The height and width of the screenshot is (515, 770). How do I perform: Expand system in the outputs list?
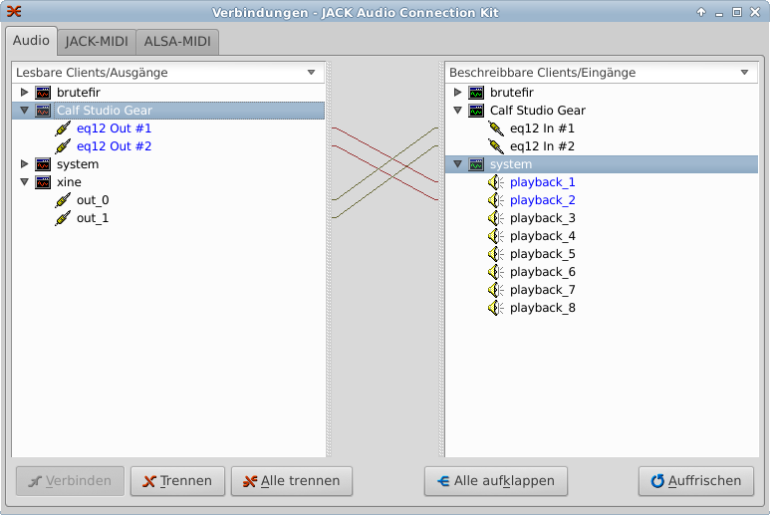[24, 164]
